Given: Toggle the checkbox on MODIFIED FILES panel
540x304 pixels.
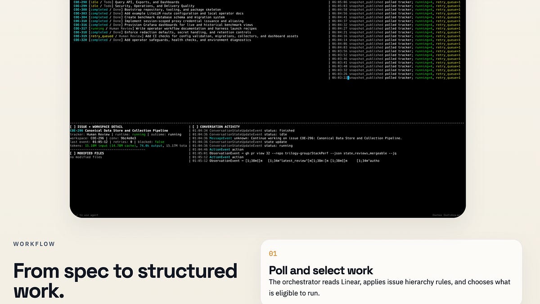Looking at the screenshot, I should coord(72,153).
